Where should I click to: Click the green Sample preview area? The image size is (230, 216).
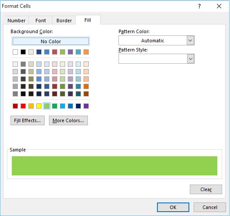[x=115, y=166]
